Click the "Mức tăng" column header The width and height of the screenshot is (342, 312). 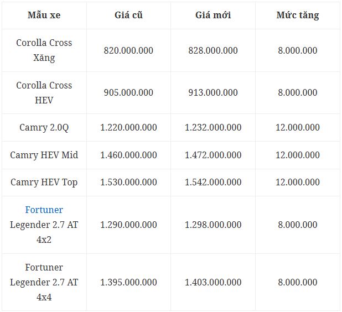click(298, 15)
